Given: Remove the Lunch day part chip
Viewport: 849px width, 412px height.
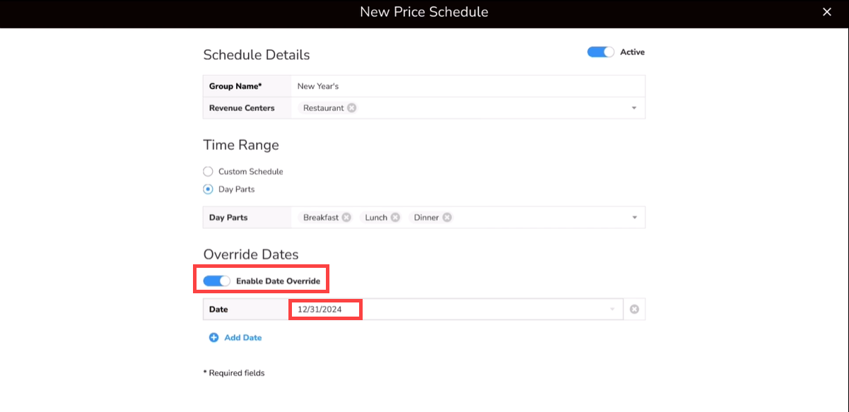Looking at the screenshot, I should [395, 218].
